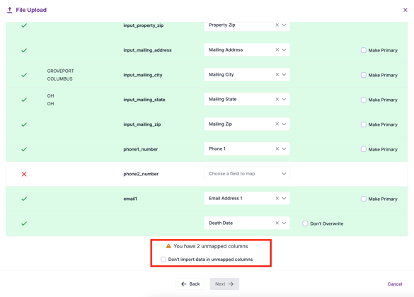Enable Don't Overwrite for Death Date
Viewport: 414px width, 297px height.
click(305, 223)
